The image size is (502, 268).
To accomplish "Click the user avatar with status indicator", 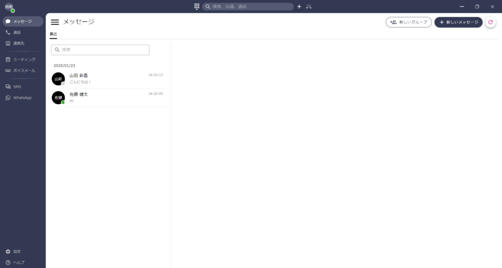I will (x=9, y=7).
